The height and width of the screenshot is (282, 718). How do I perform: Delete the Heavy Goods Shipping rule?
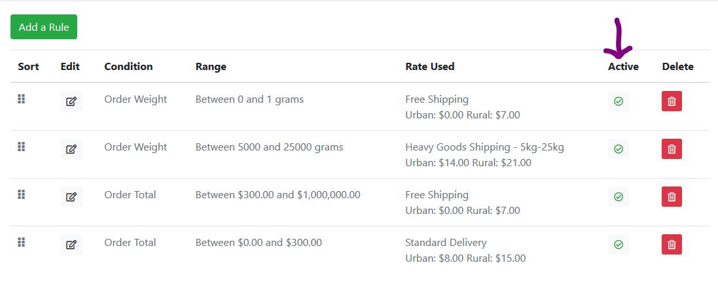click(672, 149)
